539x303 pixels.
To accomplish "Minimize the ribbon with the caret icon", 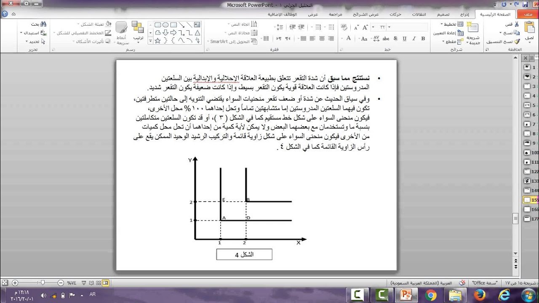I will coord(14,14).
